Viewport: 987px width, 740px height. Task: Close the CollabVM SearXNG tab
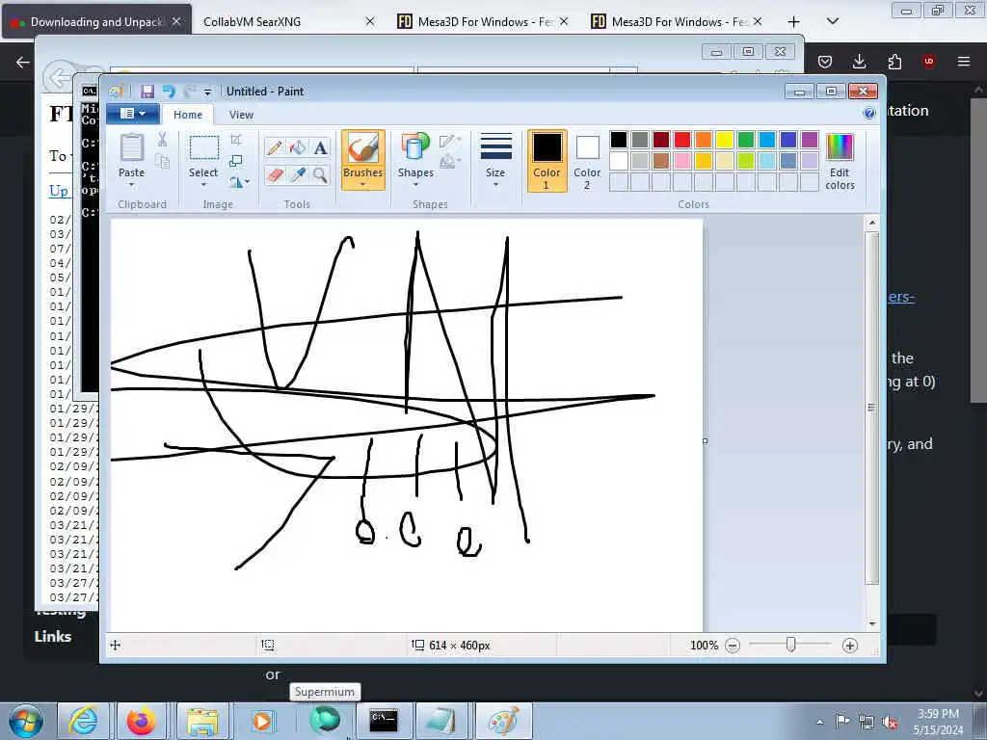point(370,21)
